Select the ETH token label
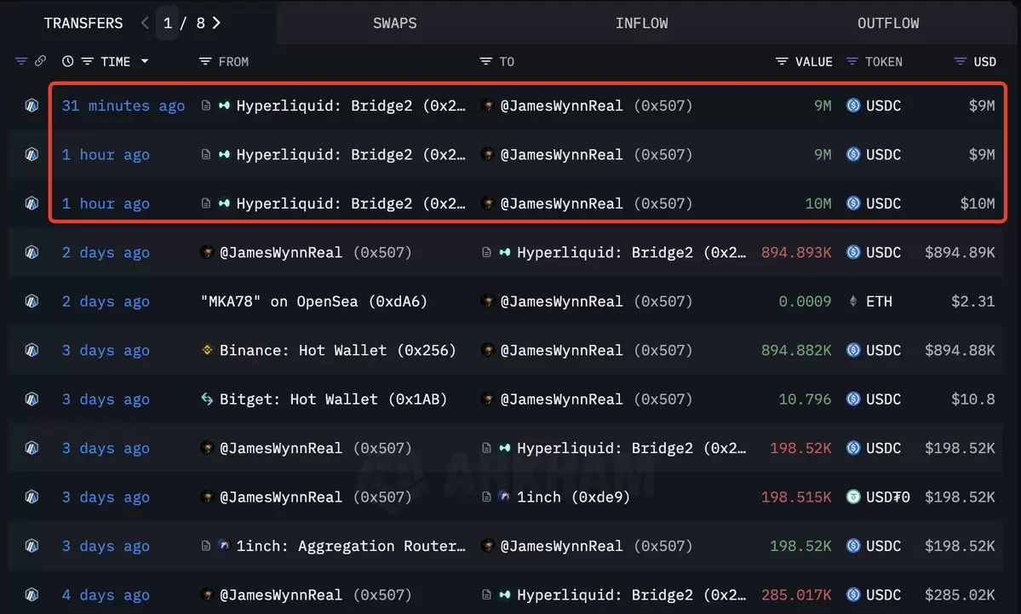 pyautogui.click(x=879, y=301)
